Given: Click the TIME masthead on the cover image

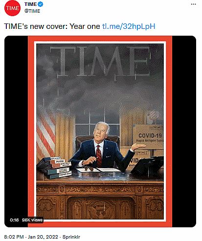Looking at the screenshot, I should pyautogui.click(x=100, y=61).
